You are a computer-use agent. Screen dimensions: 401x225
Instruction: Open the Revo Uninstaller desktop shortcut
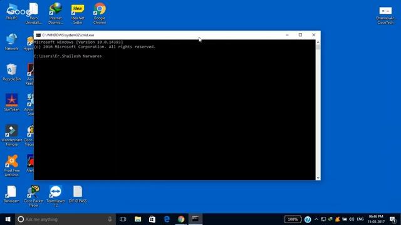33,14
